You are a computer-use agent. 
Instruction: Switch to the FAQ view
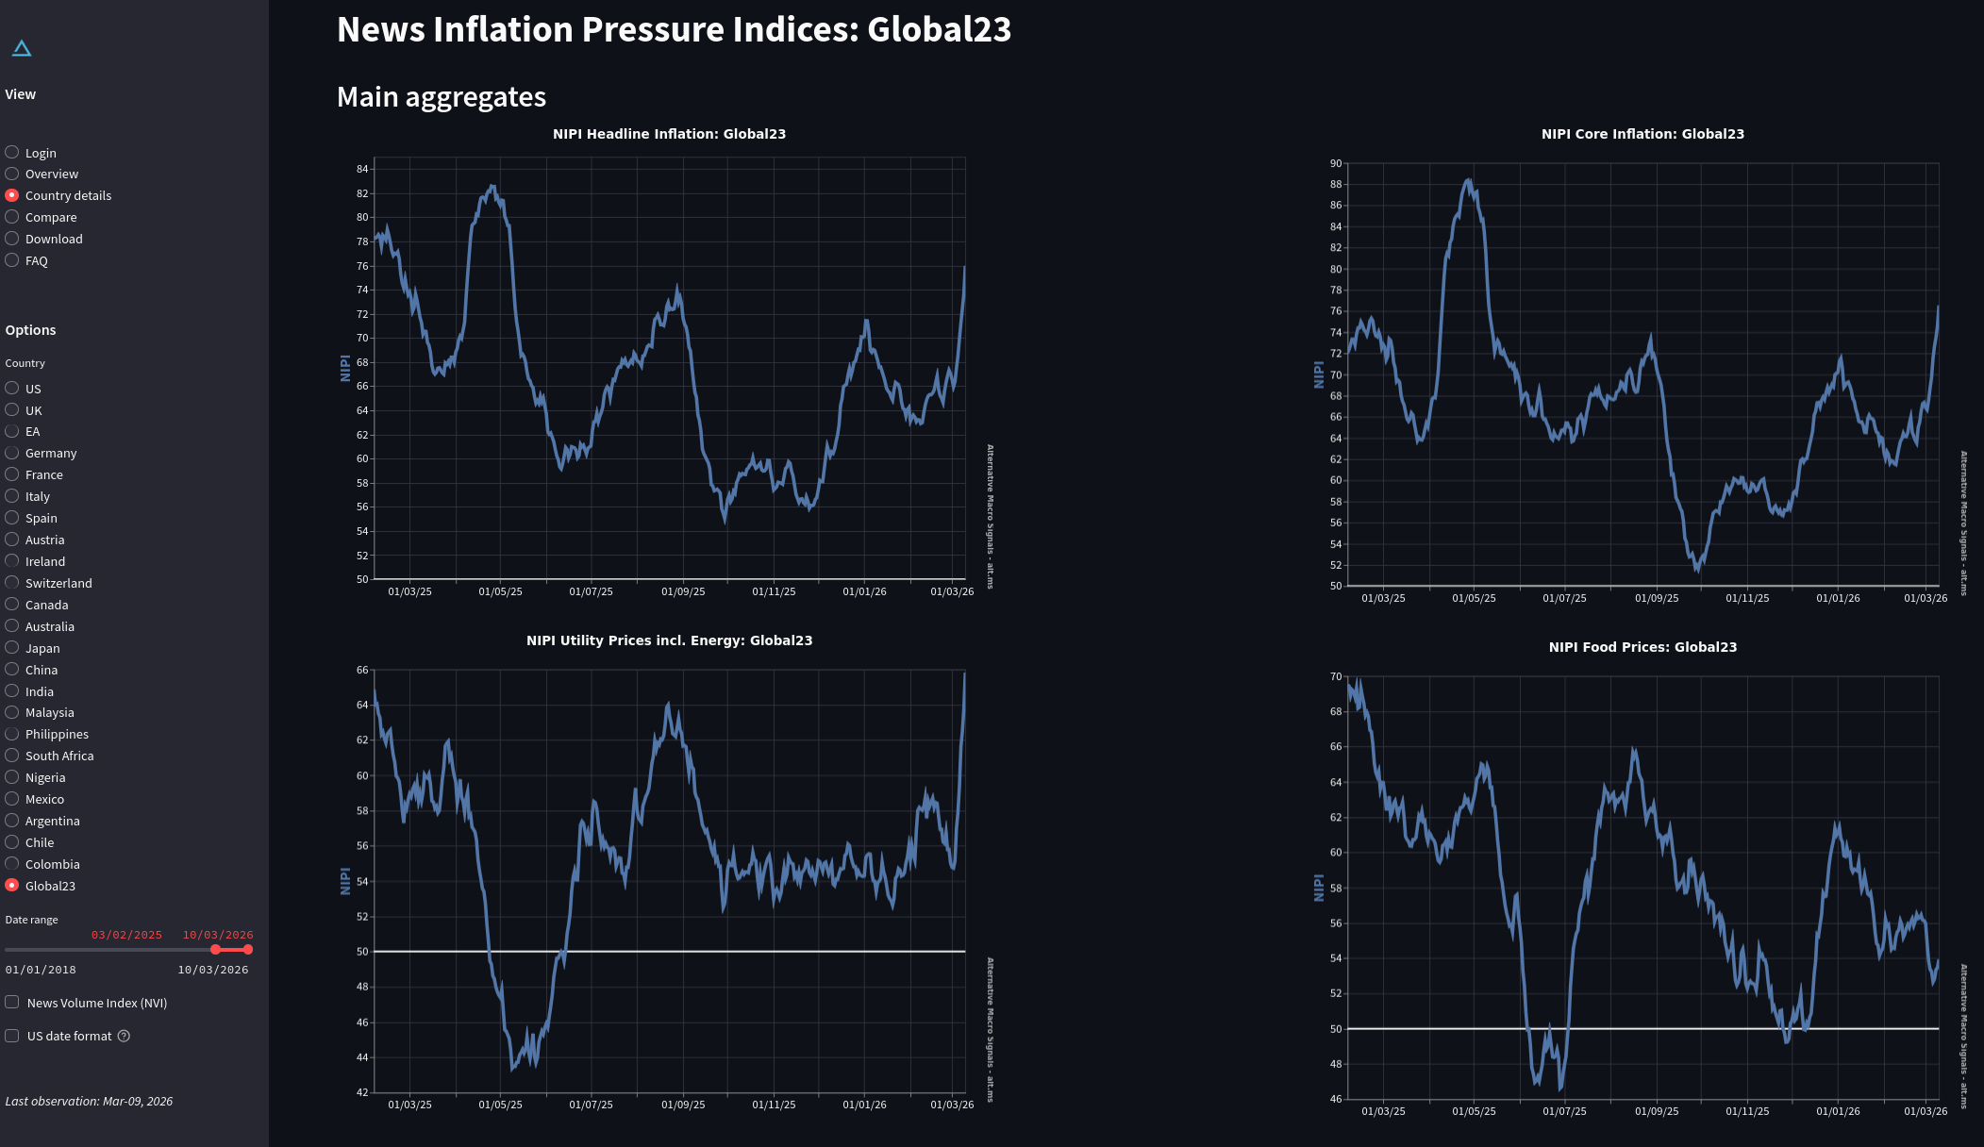(x=12, y=260)
